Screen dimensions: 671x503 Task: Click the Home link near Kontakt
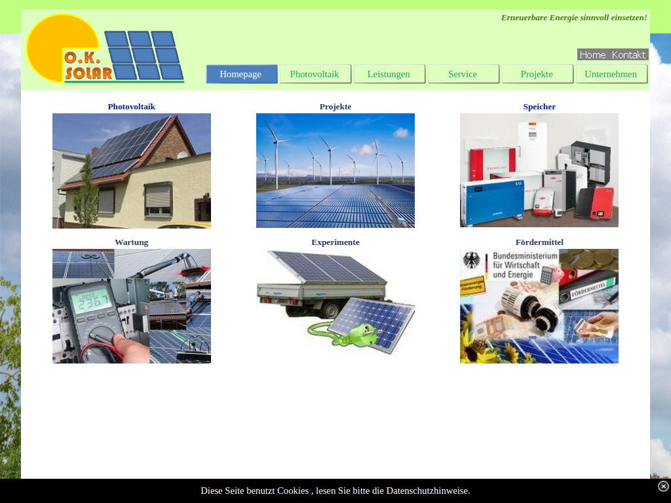[x=592, y=55]
